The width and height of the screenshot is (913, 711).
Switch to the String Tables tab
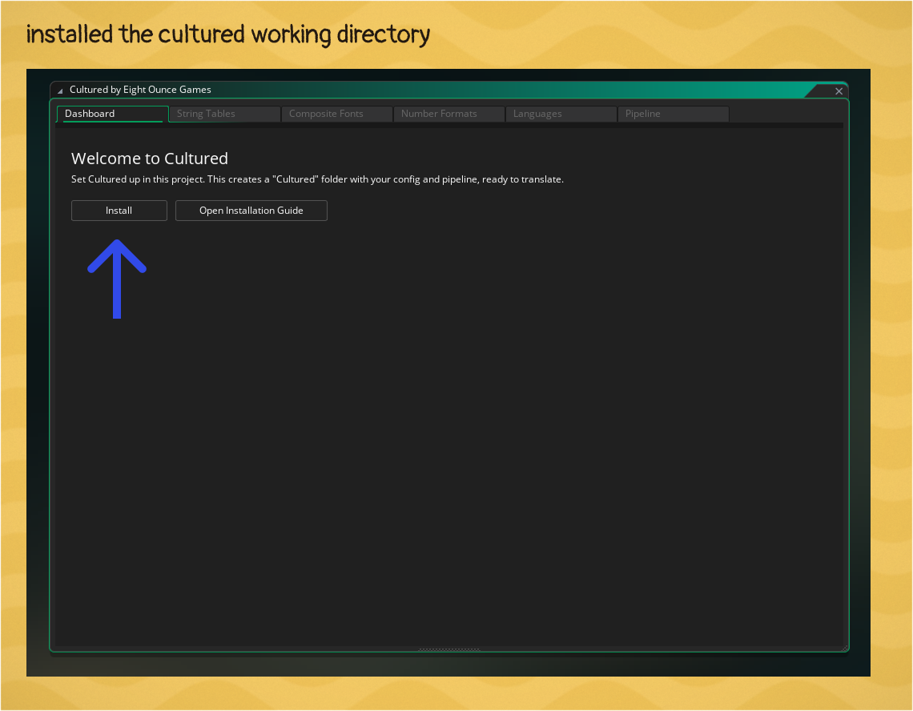coord(225,114)
